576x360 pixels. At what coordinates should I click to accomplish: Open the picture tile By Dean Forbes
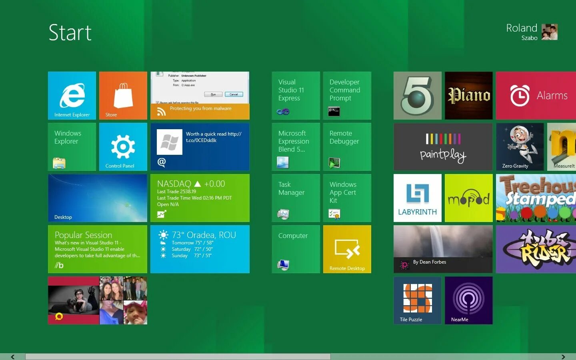pos(443,249)
